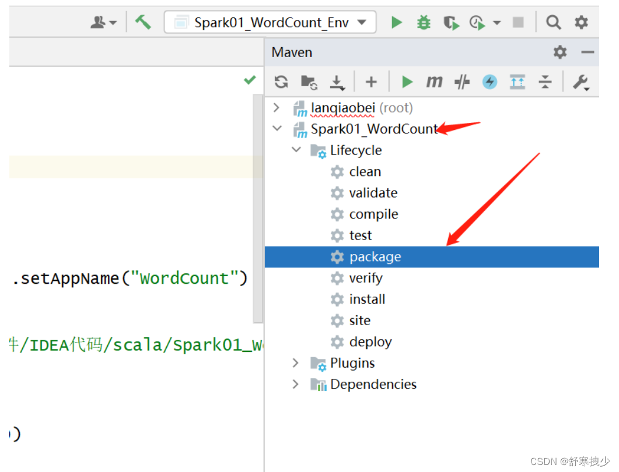
Task: Execute Maven goal m icon
Action: (x=434, y=82)
